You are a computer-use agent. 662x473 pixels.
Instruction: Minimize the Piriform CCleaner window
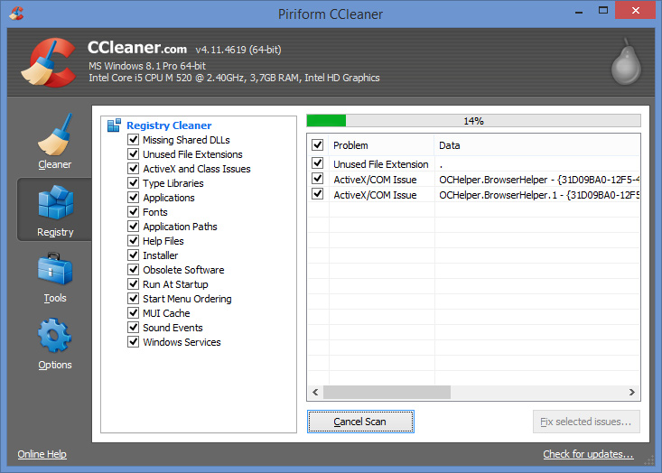click(579, 11)
